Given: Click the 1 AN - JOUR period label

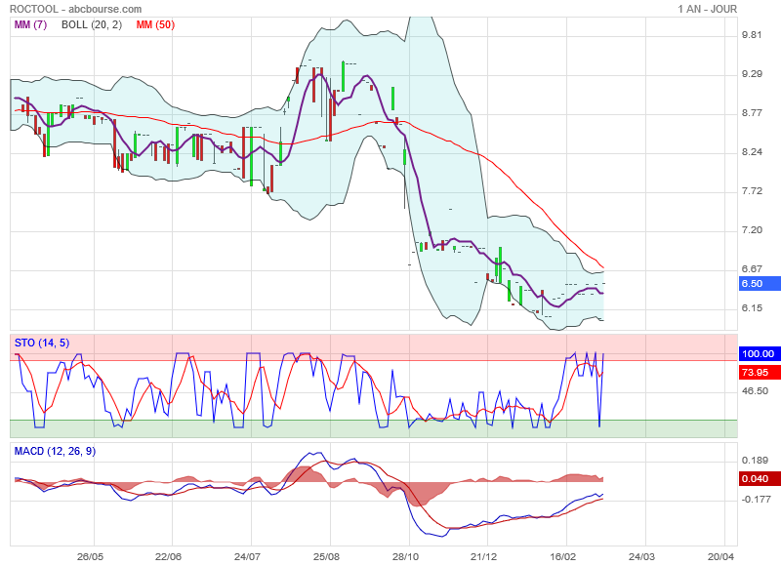Looking at the screenshot, I should click(707, 9).
